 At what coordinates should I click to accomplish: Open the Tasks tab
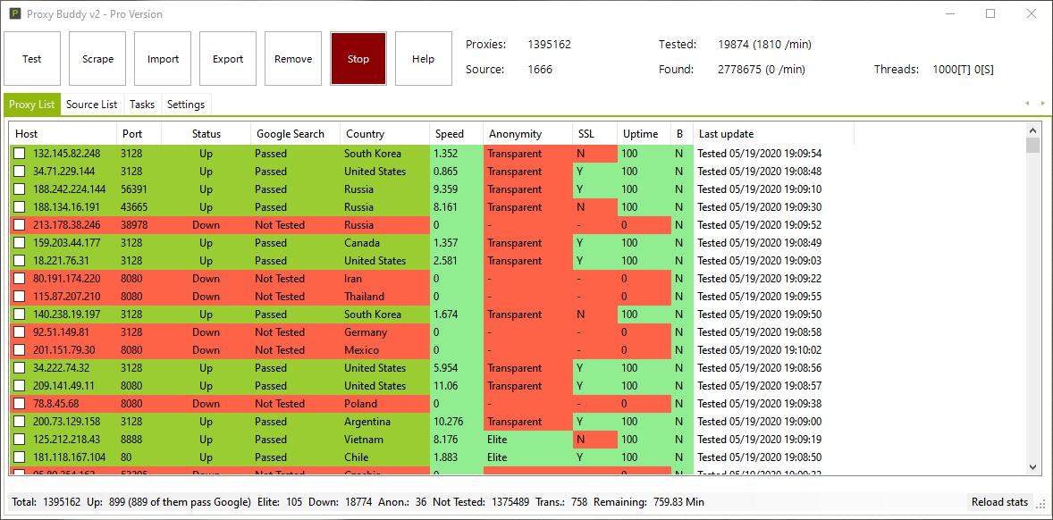click(x=142, y=105)
